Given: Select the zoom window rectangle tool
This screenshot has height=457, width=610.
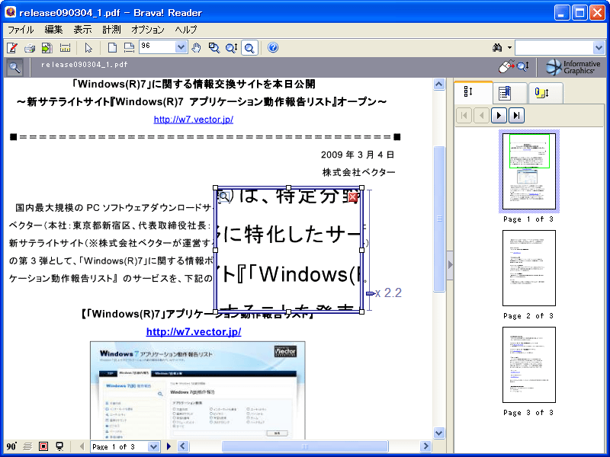Looking at the screenshot, I should pyautogui.click(x=214, y=48).
